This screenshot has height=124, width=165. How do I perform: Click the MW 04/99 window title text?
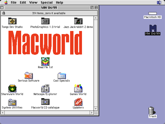tap(49, 7)
